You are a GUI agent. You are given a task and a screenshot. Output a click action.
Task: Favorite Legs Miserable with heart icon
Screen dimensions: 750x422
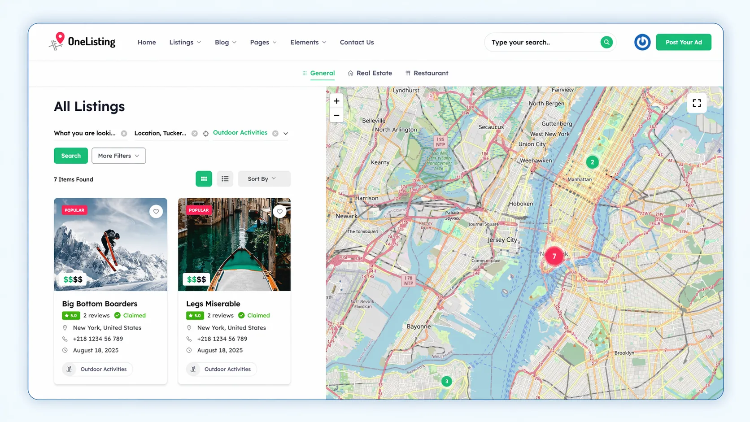(280, 212)
